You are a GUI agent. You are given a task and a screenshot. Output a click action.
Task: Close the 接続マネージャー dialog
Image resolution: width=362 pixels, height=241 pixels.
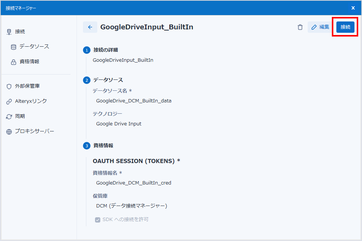[x=353, y=8]
